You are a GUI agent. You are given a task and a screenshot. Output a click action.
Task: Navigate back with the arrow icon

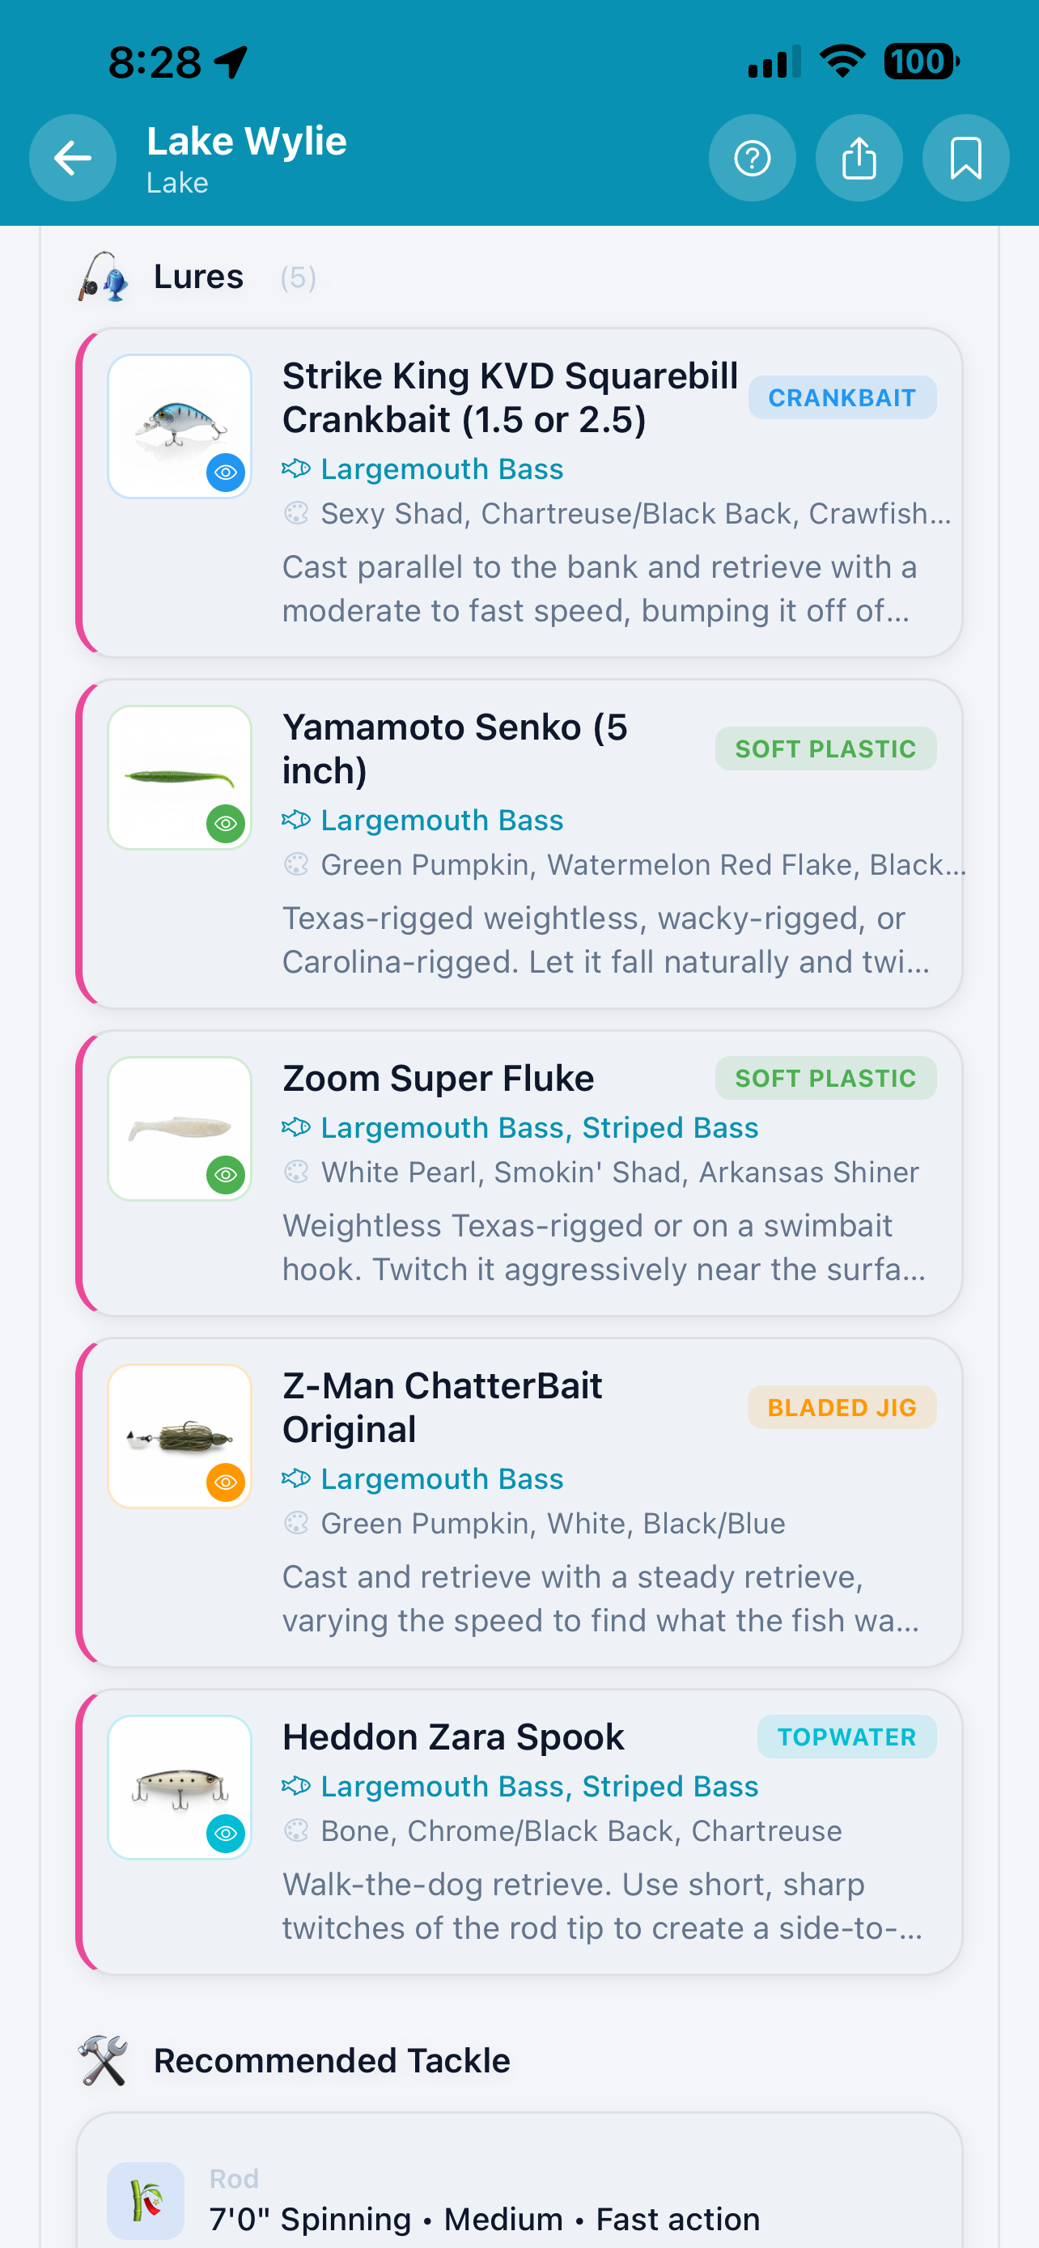pyautogui.click(x=72, y=158)
